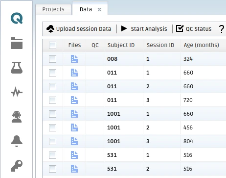Screen dimensions: 226x178
Task: Check the box for subject 1001 session 1
Action: [x=52, y=114]
